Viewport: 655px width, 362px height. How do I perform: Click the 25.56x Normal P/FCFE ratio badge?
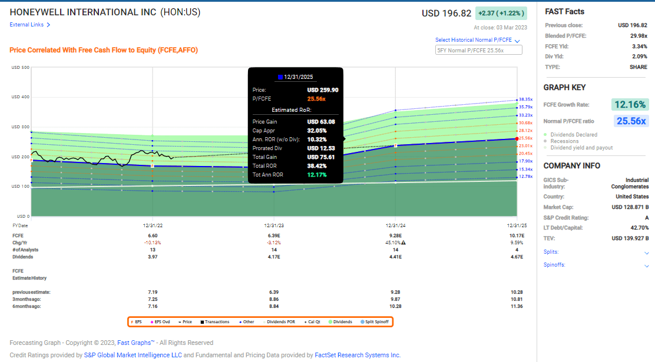point(631,121)
